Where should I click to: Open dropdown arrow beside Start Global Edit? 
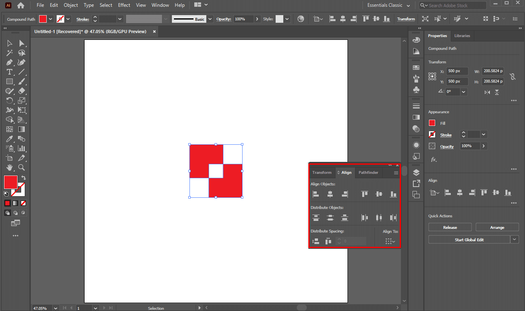pos(515,240)
